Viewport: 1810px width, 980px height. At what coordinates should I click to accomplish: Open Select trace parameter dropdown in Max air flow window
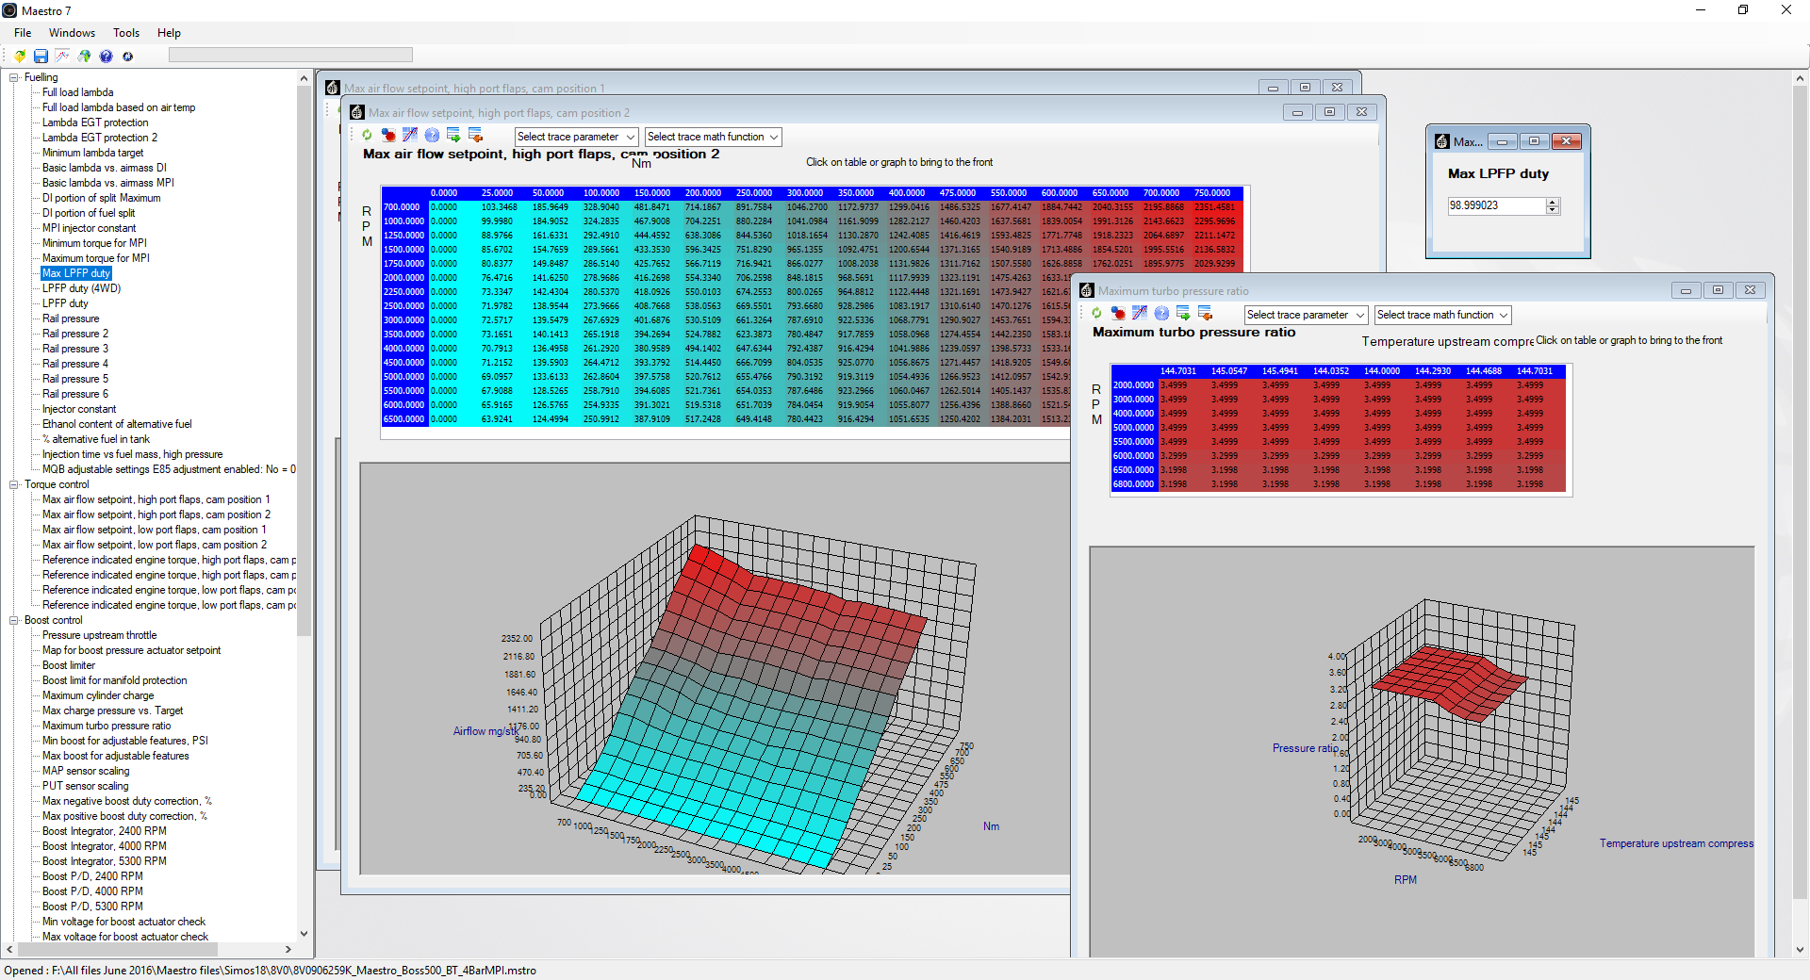[x=576, y=137]
